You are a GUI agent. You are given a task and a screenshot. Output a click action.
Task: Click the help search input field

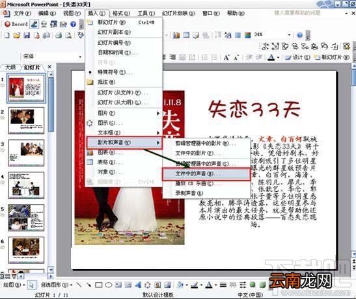(x=308, y=13)
